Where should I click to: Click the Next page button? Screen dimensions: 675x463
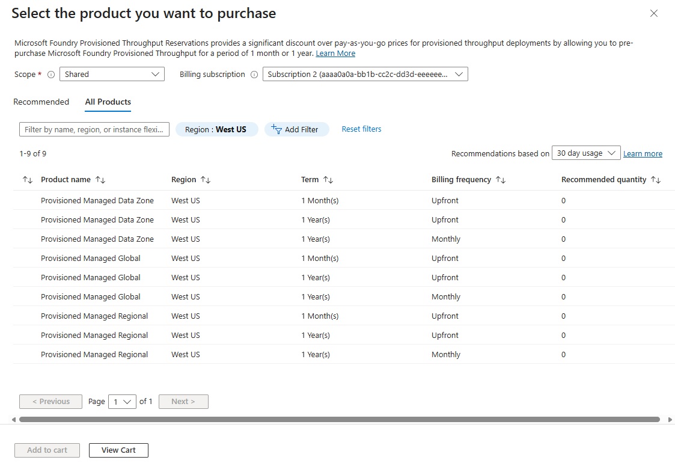(183, 402)
